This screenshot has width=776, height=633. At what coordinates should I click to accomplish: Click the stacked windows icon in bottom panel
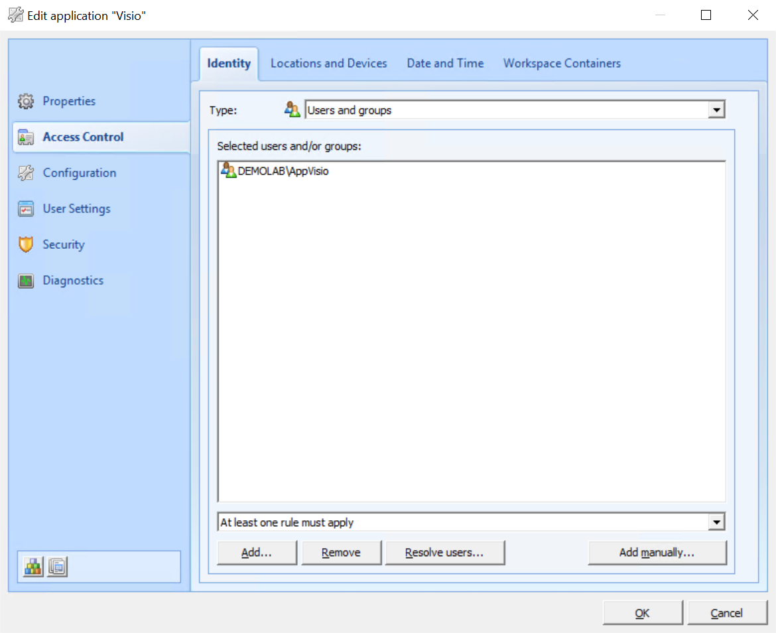click(58, 567)
